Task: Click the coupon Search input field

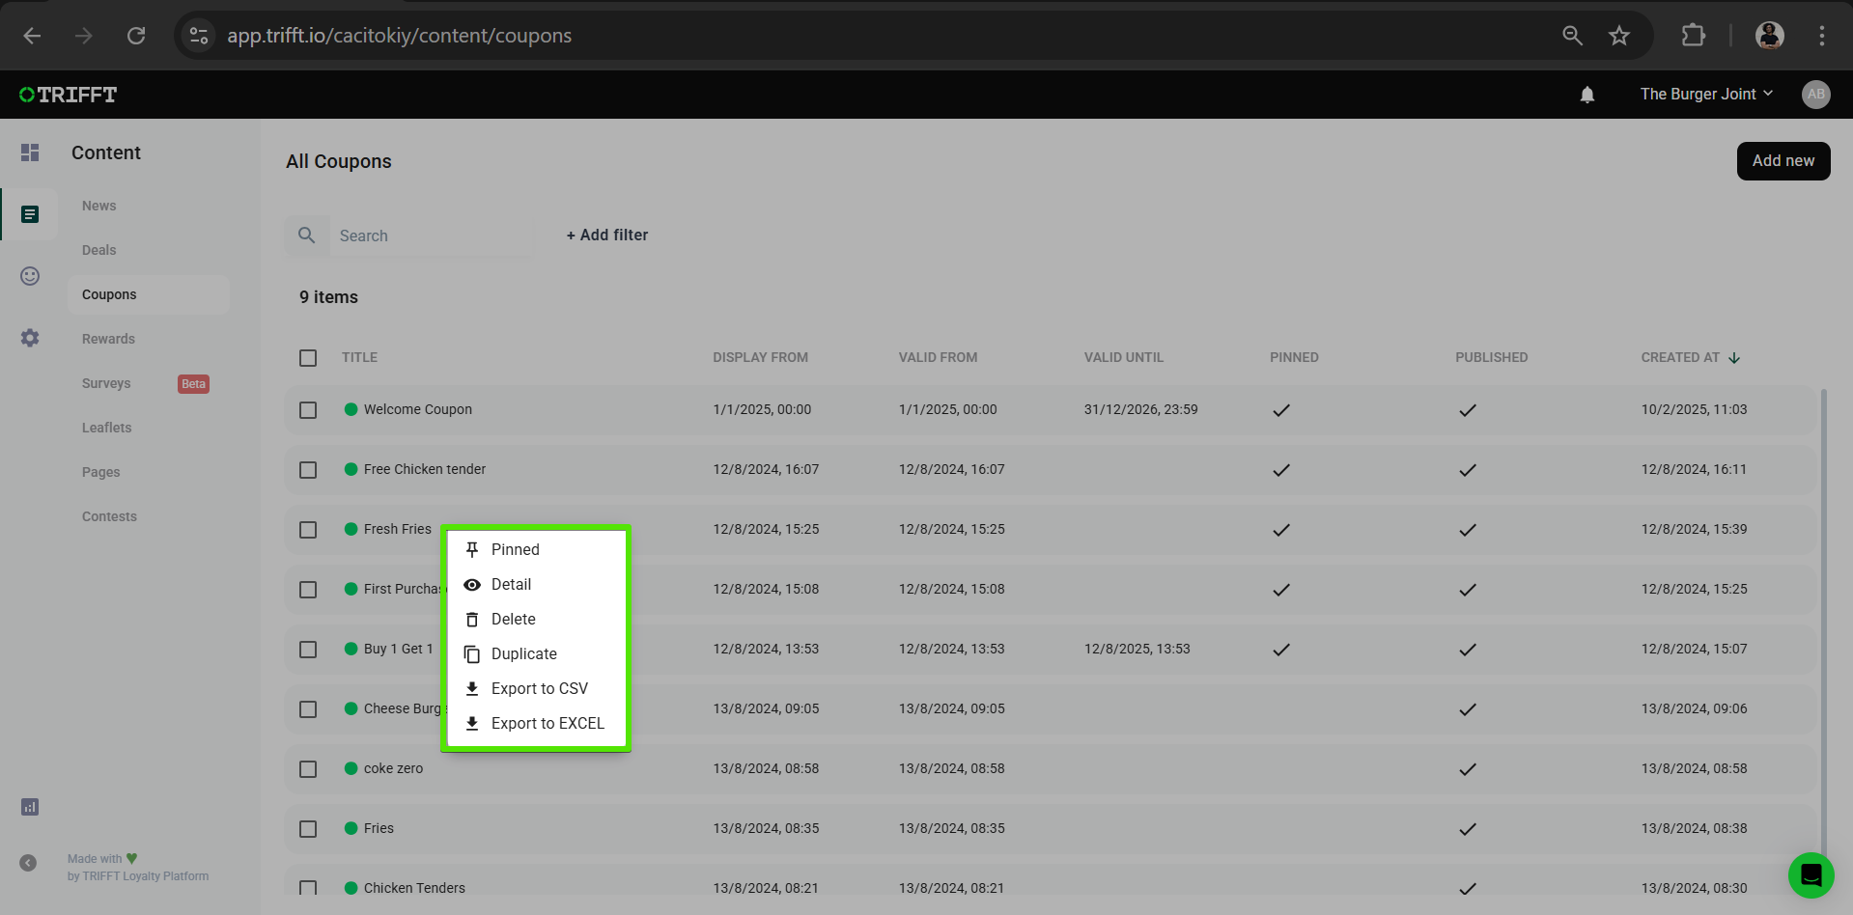Action: pos(435,236)
